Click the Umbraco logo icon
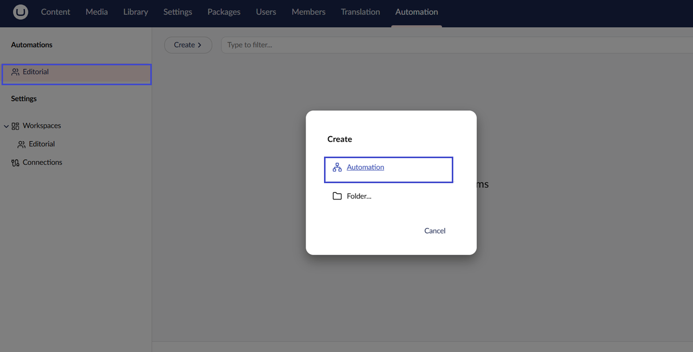 [20, 12]
